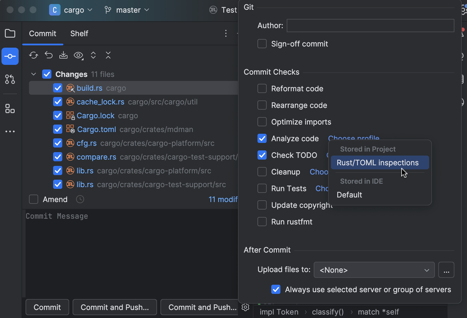Click the Collapse All icon

coord(108,55)
